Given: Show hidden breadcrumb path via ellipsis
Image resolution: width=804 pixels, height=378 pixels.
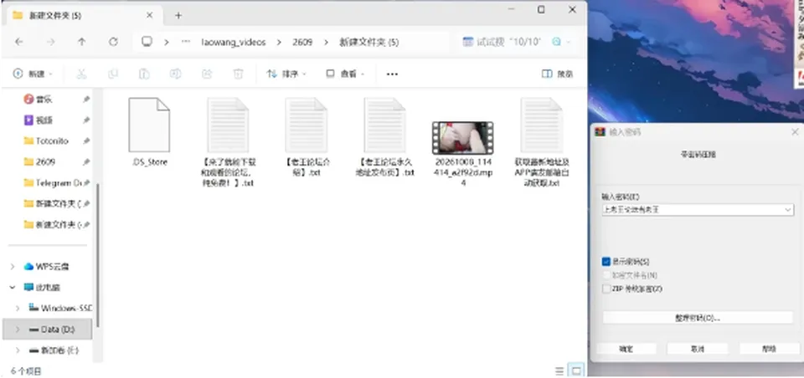Looking at the screenshot, I should pos(186,42).
